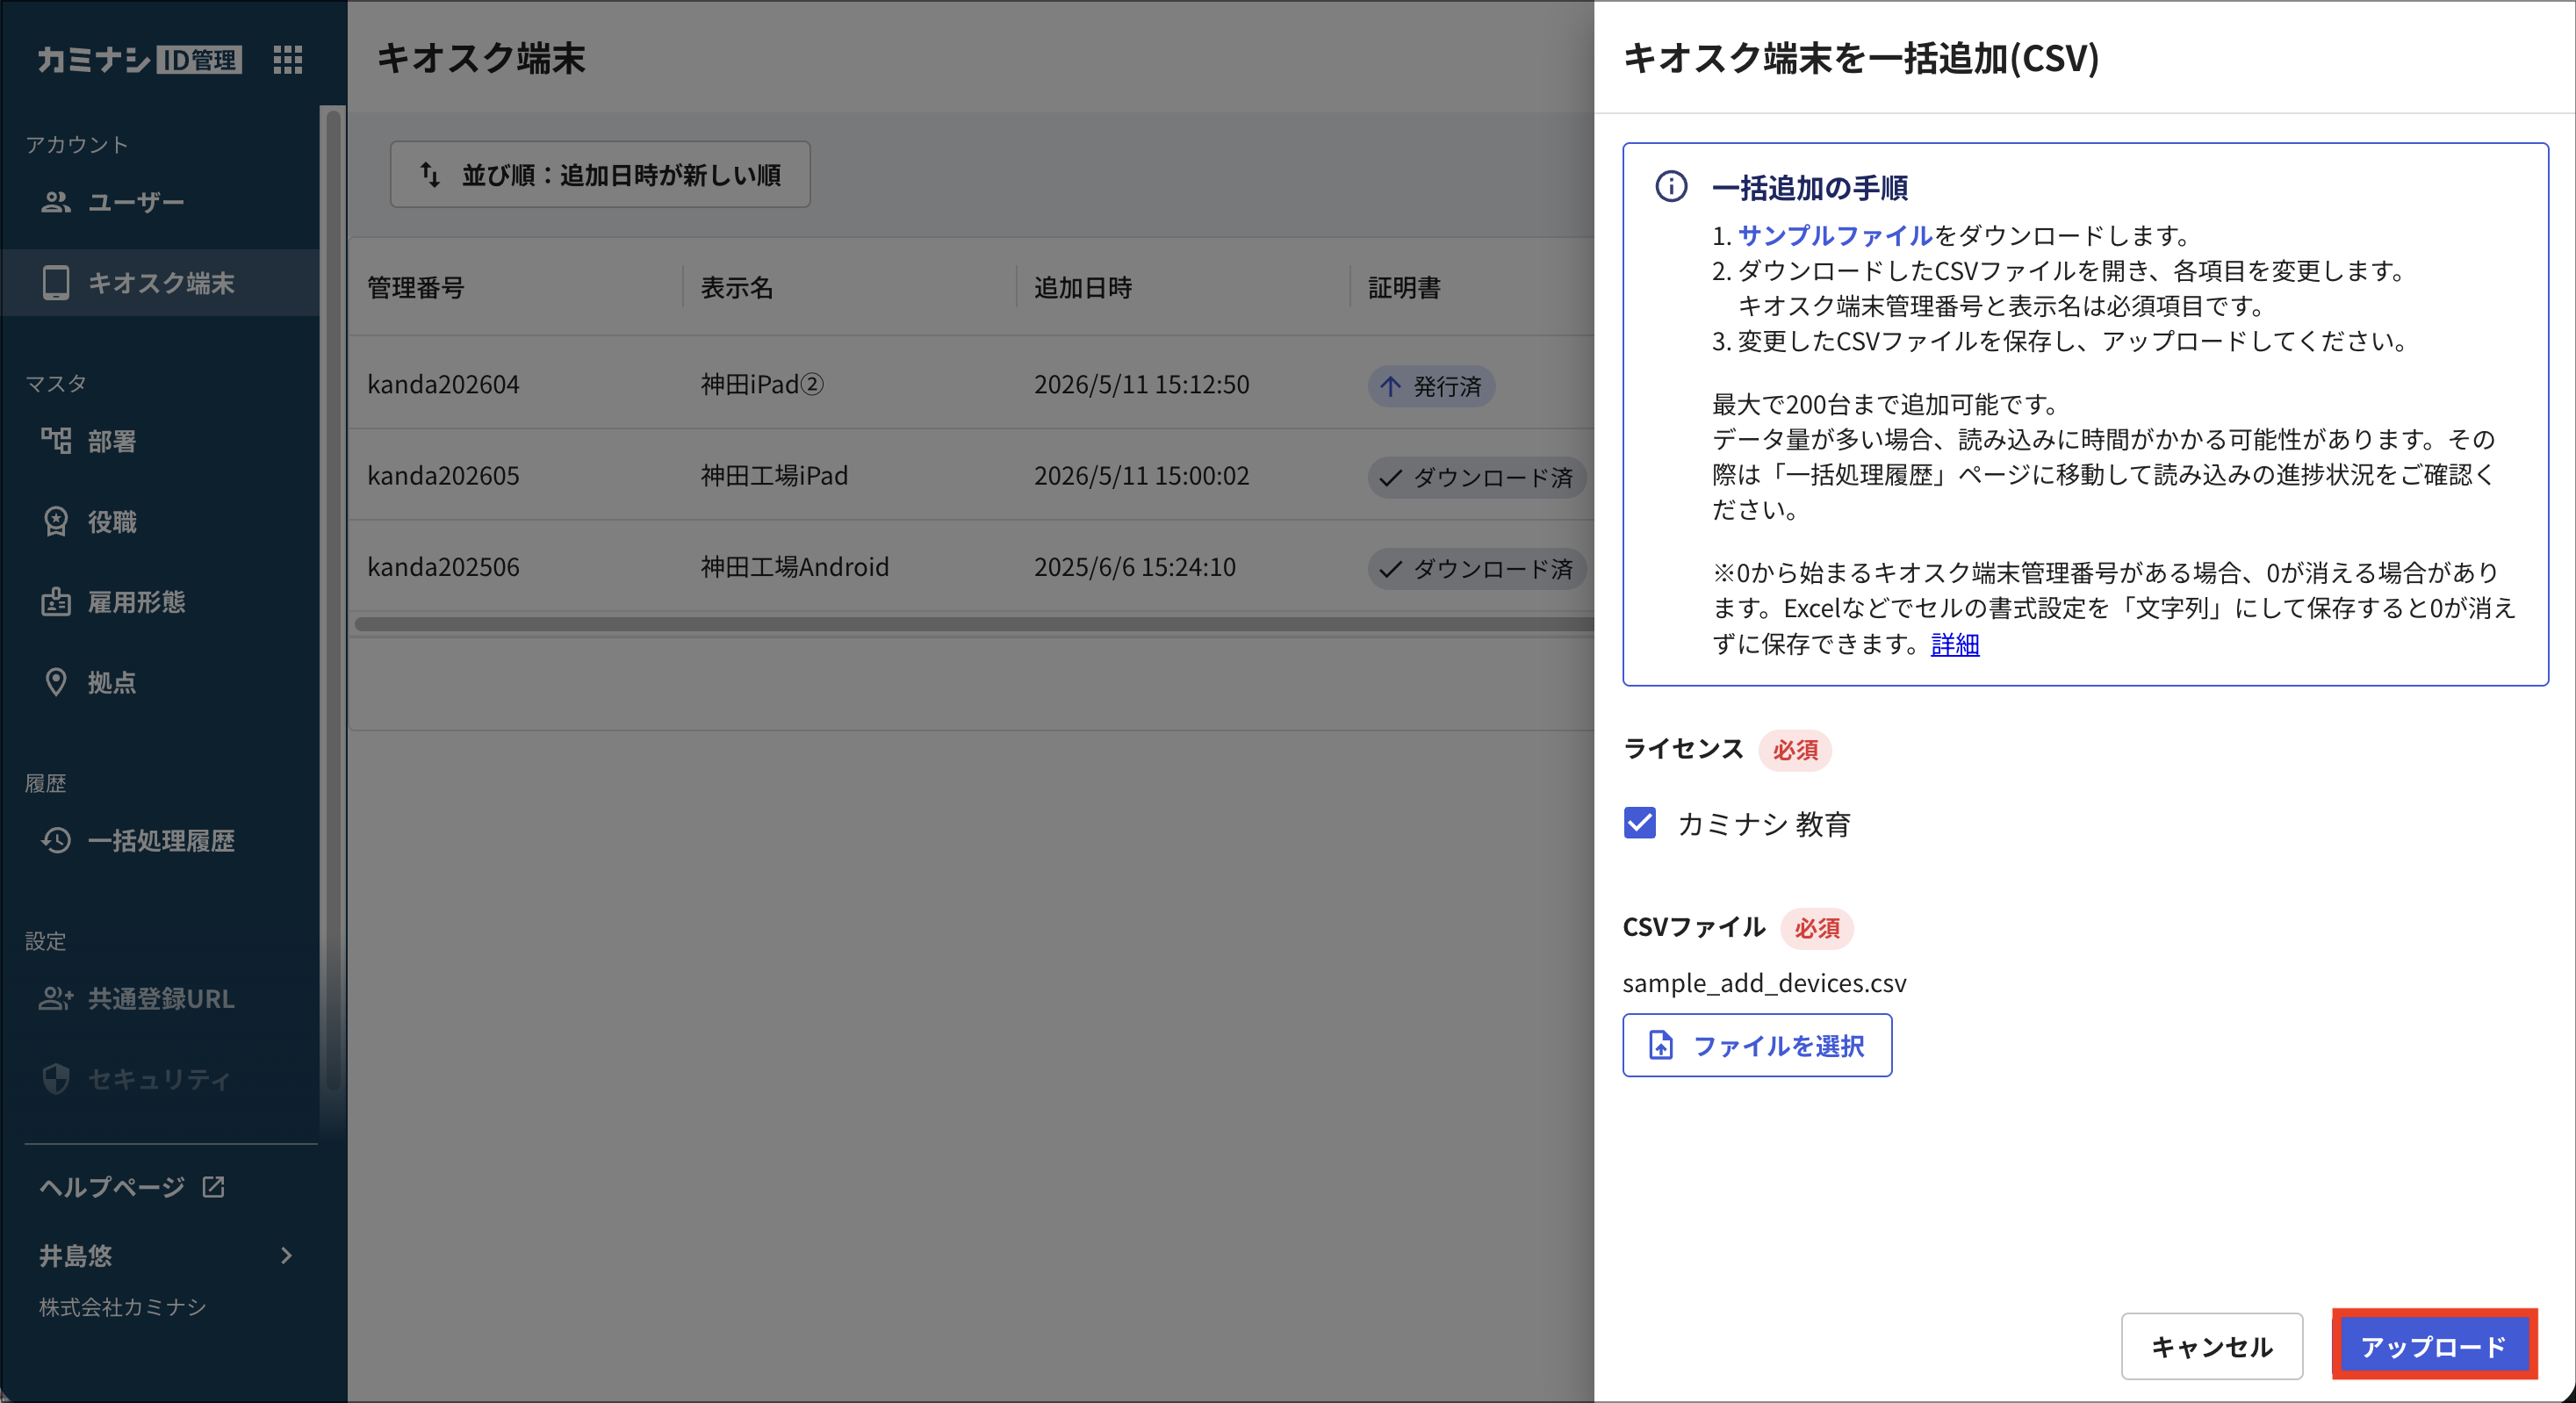Image resolution: width=2576 pixels, height=1403 pixels.
Task: Click the horizontal scrollbar under the table
Action: (975, 625)
